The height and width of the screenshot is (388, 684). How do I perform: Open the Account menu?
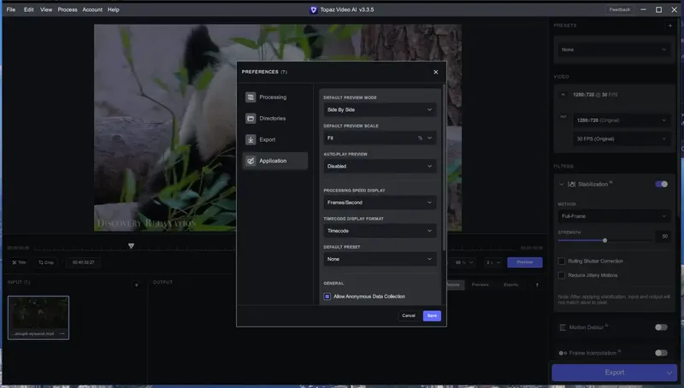(92, 9)
